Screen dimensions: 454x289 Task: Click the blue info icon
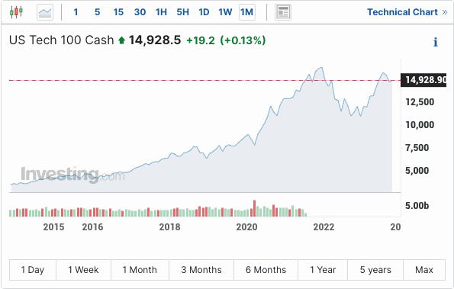click(x=436, y=42)
